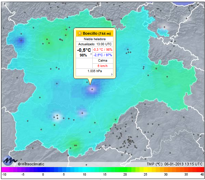Click the 'Boecillo (744 m)' station title
The height and width of the screenshot is (180, 205).
tap(97, 34)
